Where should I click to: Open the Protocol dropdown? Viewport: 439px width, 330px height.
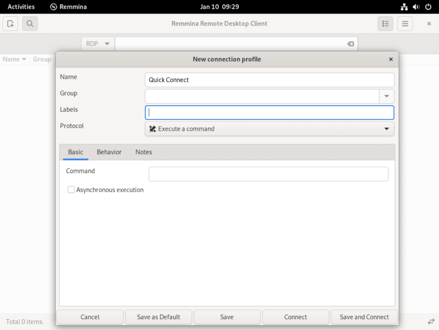pyautogui.click(x=386, y=129)
